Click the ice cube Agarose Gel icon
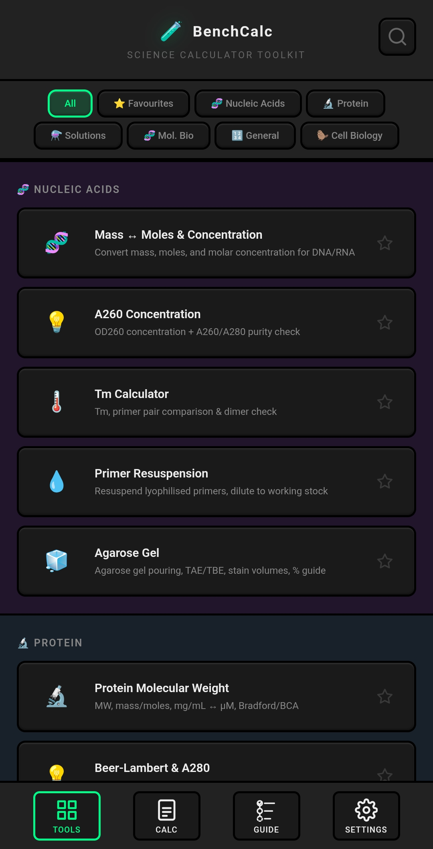The image size is (433, 849). [x=57, y=561]
